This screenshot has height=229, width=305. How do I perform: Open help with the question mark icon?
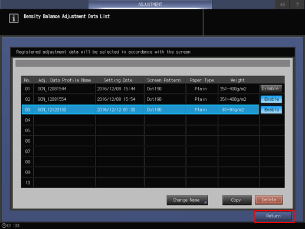tap(297, 4)
